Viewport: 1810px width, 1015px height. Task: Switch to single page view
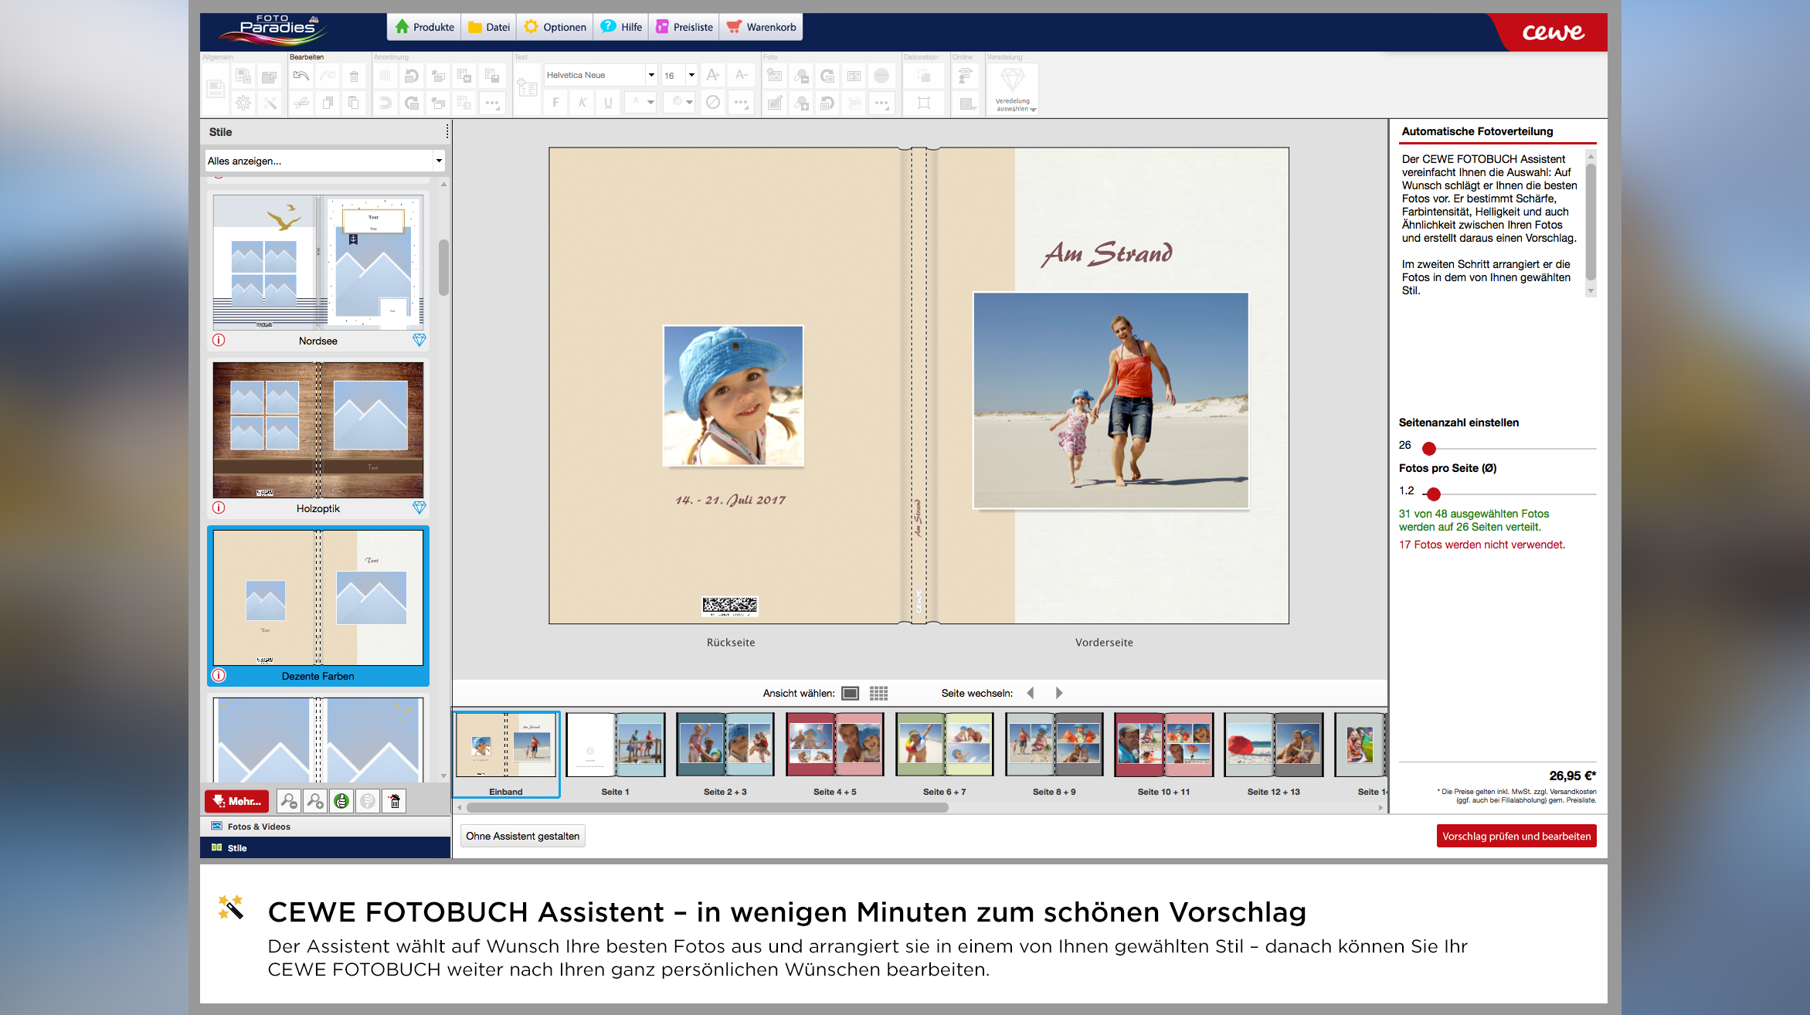[x=850, y=693]
